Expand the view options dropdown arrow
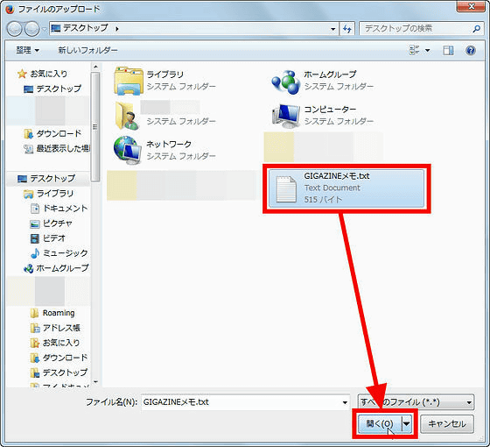Screen dimensions: 490x447 tap(427, 51)
